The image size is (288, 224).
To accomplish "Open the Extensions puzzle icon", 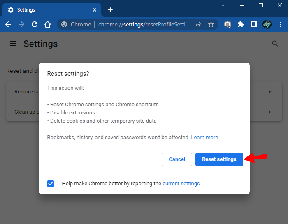I will (241, 24).
